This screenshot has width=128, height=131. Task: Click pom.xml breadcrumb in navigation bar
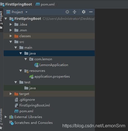48,4
